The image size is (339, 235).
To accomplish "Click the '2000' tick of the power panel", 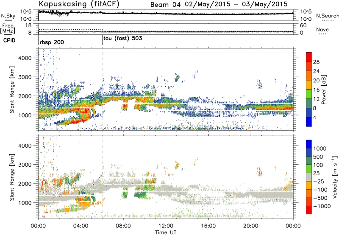I will click(x=25, y=96).
